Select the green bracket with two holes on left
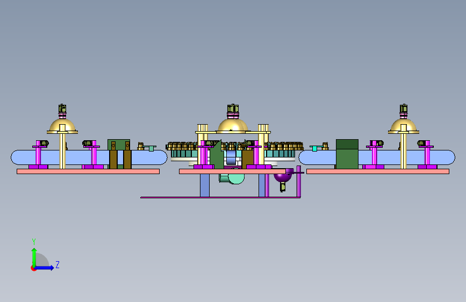466x302 pixels. pos(119,145)
